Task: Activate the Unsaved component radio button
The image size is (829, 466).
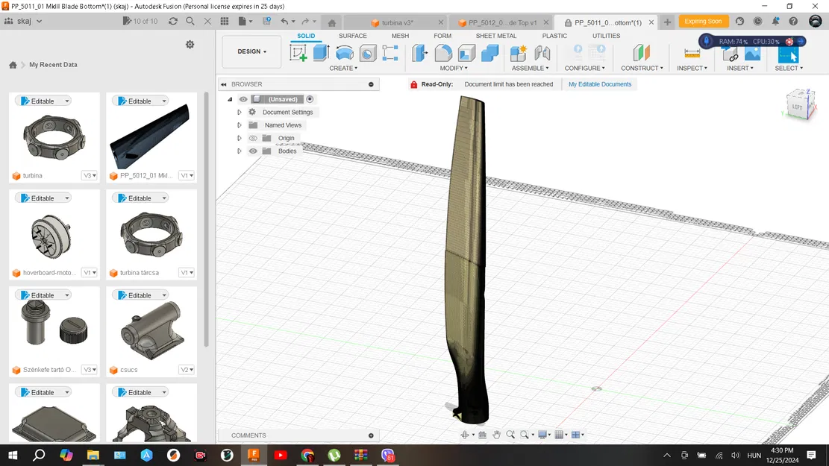Action: 310,99
